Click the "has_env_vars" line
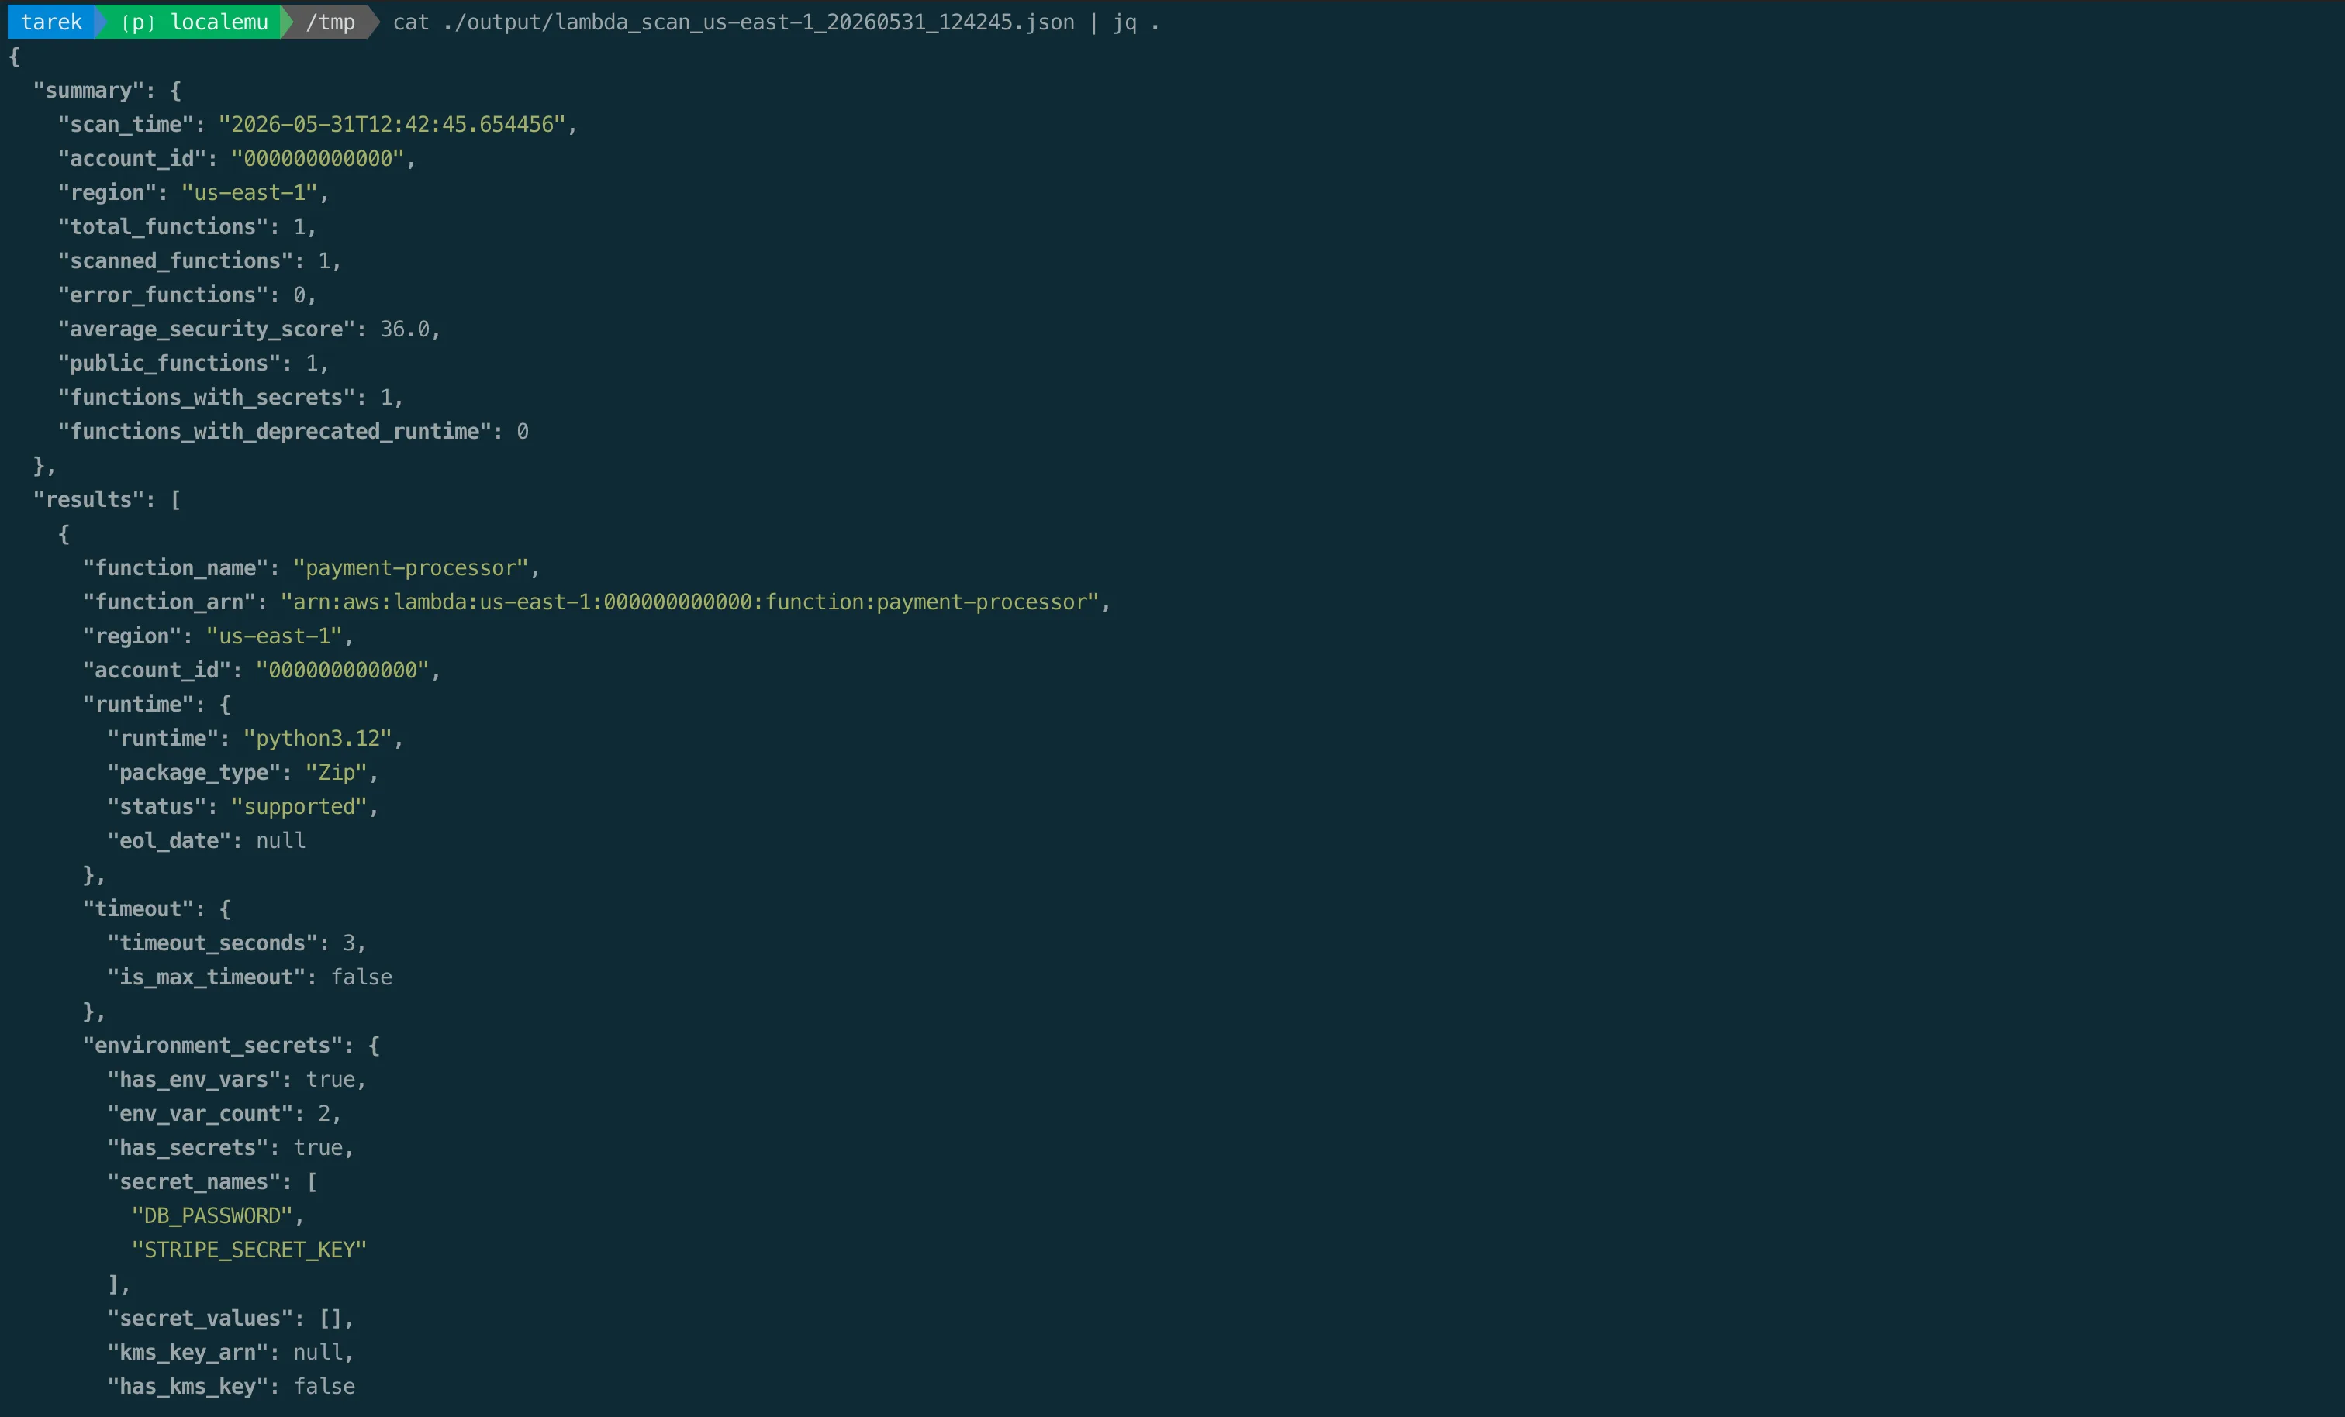 (x=237, y=1080)
